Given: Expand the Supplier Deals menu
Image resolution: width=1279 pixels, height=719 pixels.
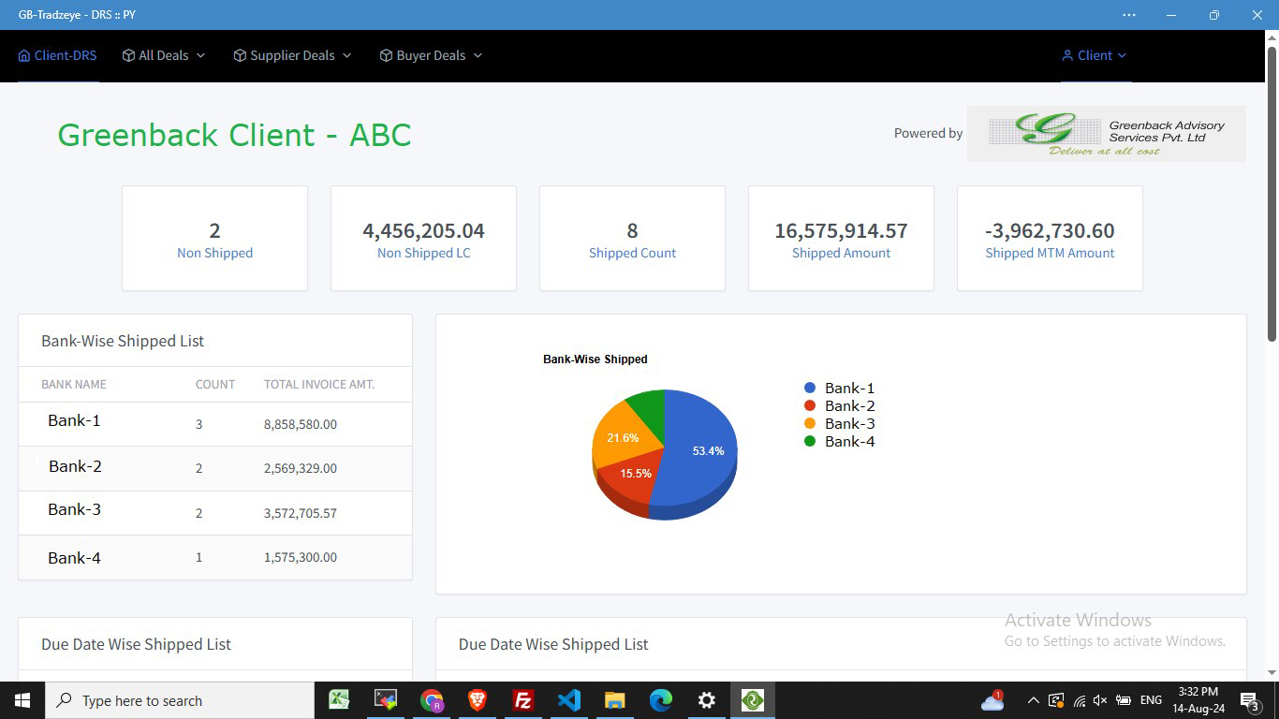Looking at the screenshot, I should (x=293, y=55).
